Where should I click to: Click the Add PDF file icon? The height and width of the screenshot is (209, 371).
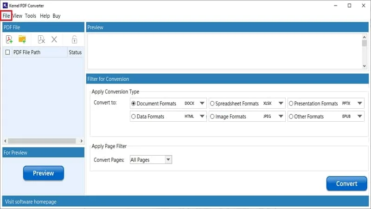coord(9,39)
